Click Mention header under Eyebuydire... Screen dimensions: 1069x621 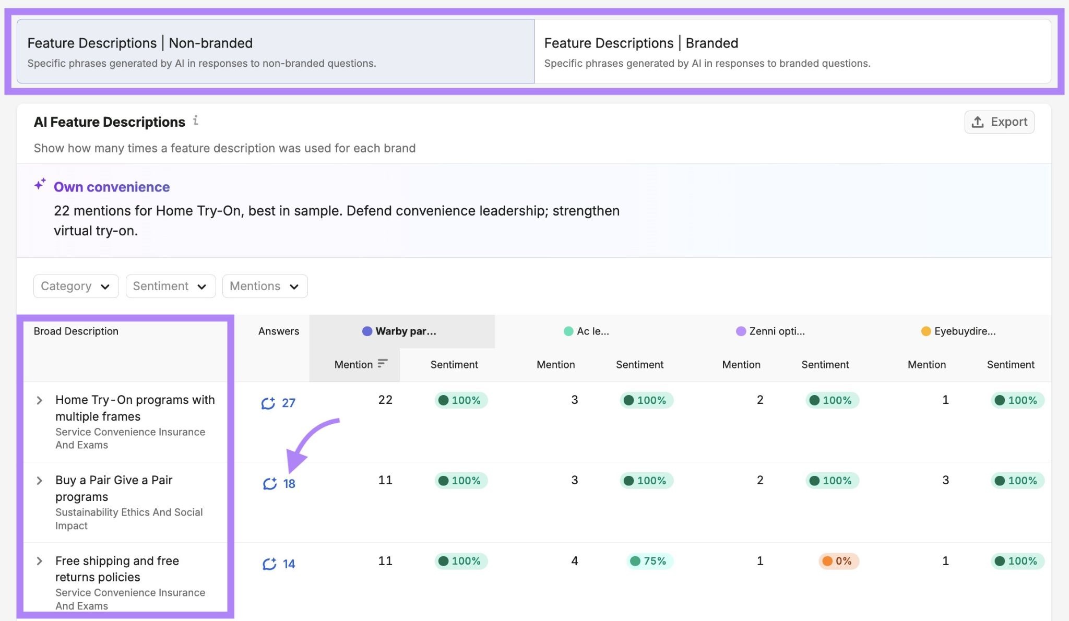(927, 365)
